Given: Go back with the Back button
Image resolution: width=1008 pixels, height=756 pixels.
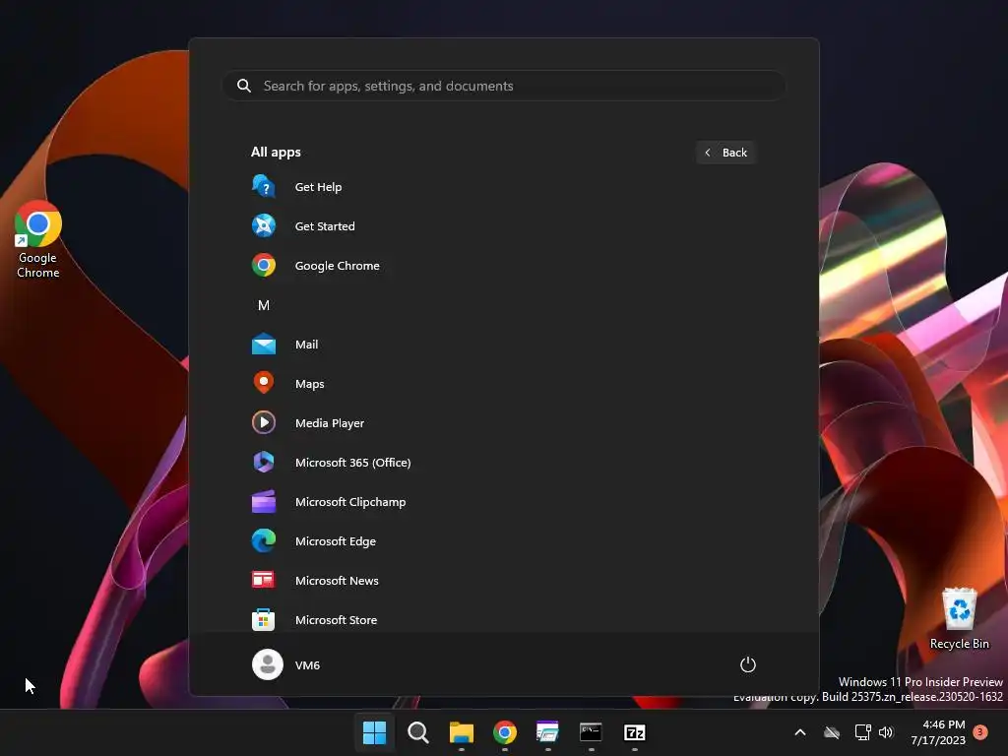Looking at the screenshot, I should coord(725,153).
